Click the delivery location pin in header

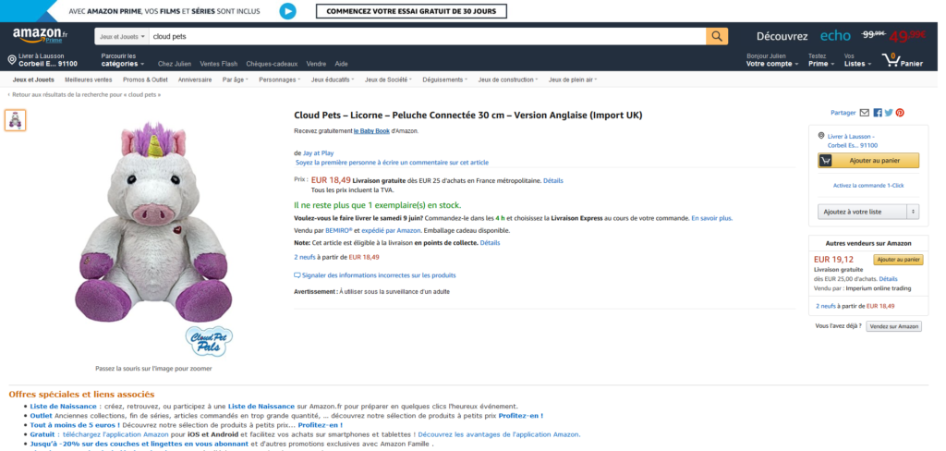(11, 59)
